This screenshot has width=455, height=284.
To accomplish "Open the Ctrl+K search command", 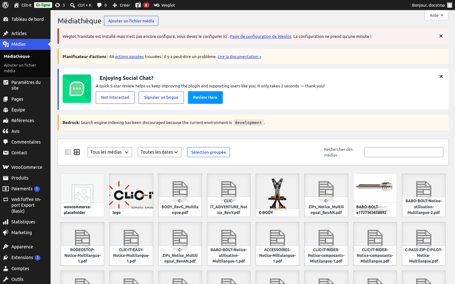I will tap(81, 5).
